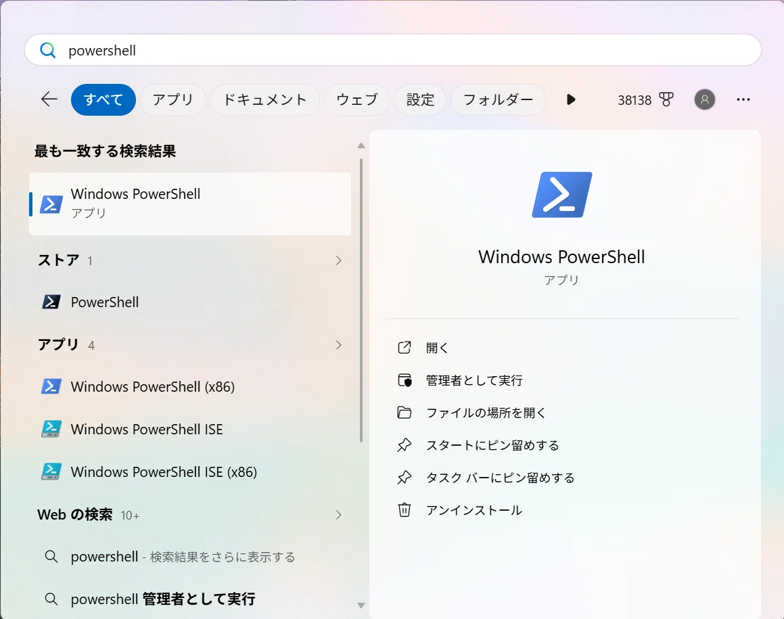The width and height of the screenshot is (784, 619).
Task: Click Windows PowerShell best match icon
Action: [51, 204]
